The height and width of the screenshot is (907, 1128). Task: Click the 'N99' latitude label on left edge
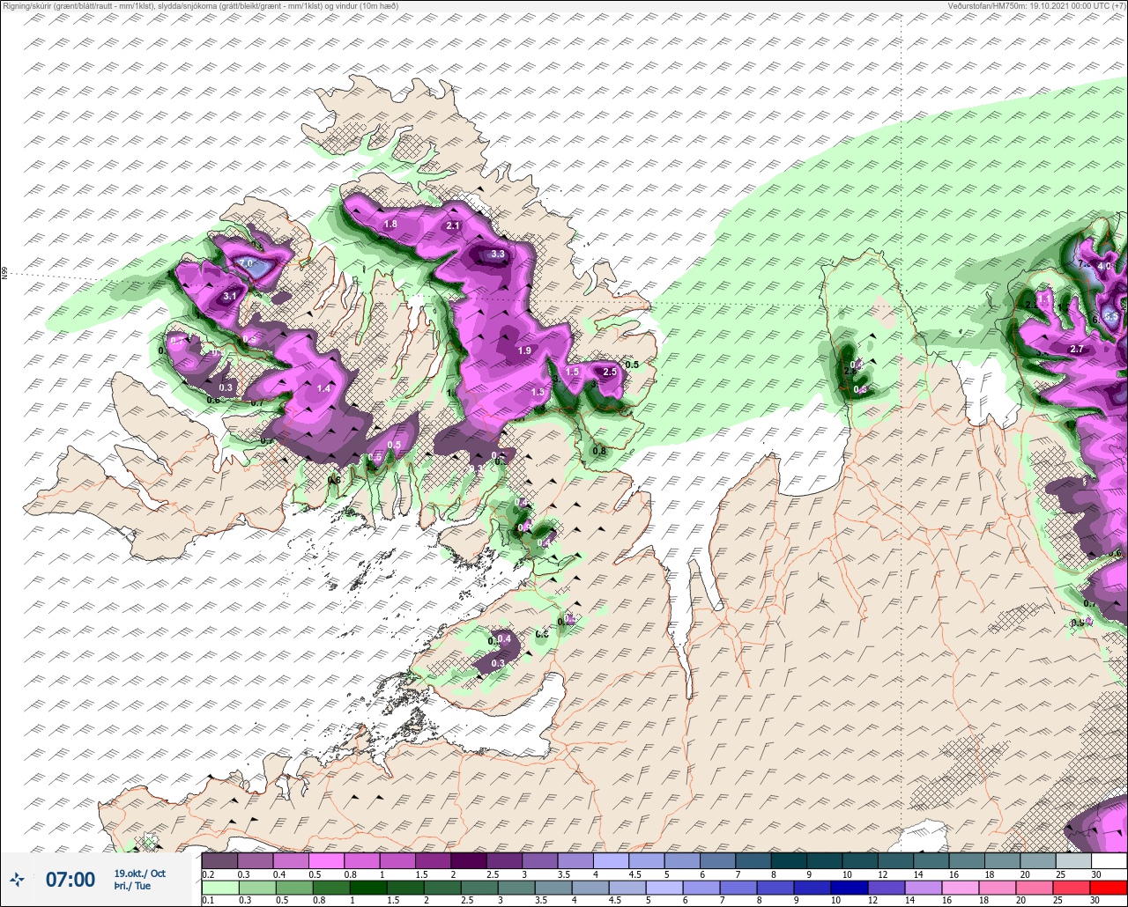point(4,274)
